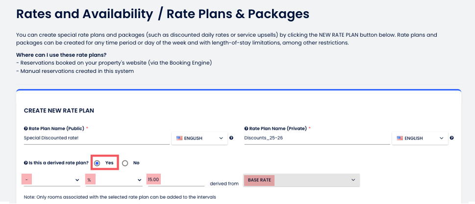This screenshot has height=204, width=475.
Task: Click the 15.00 discount amount field
Action: 175,180
